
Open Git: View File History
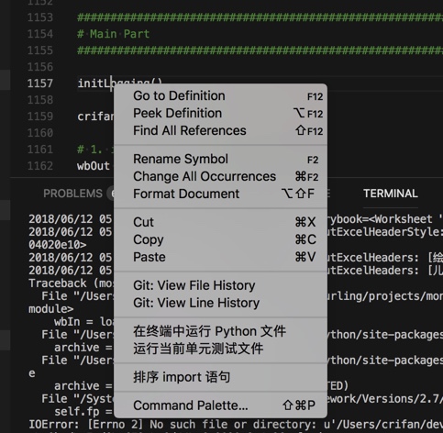click(220, 285)
